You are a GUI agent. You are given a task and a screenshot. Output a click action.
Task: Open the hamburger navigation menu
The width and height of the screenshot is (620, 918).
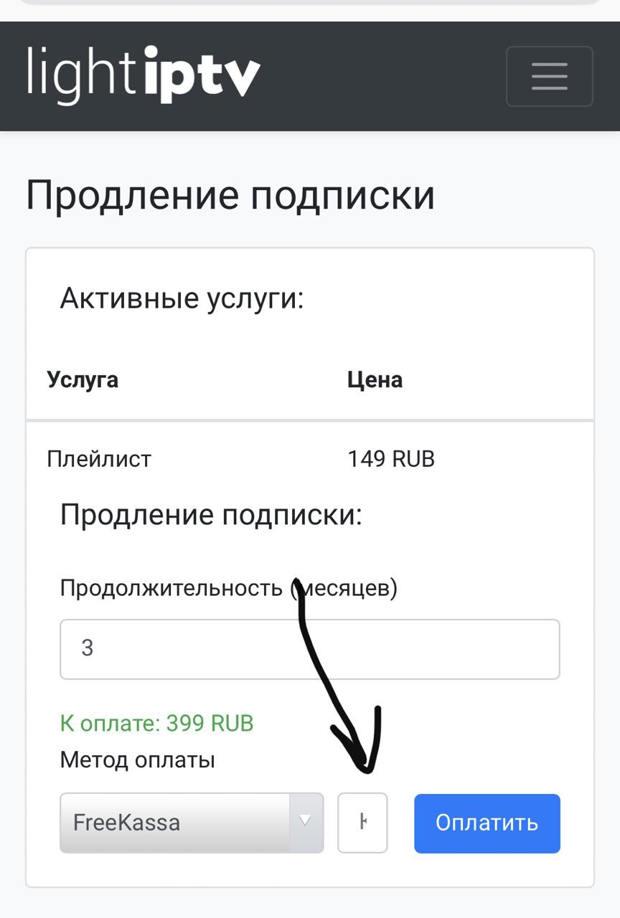(x=549, y=76)
